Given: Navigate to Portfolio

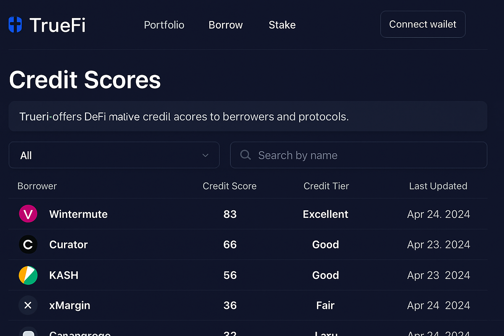Looking at the screenshot, I should (164, 25).
